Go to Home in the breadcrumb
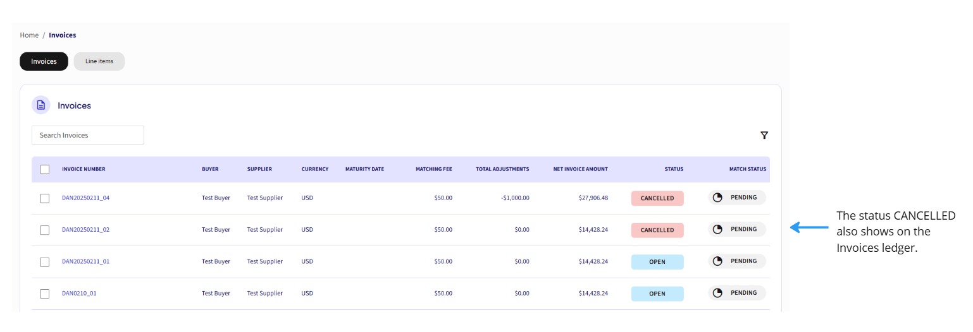The image size is (973, 332). tap(29, 35)
